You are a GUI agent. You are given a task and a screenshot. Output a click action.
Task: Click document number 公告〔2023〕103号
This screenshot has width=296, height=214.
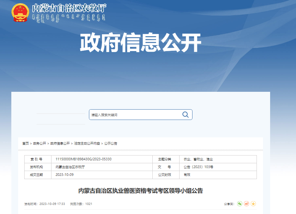198,167
